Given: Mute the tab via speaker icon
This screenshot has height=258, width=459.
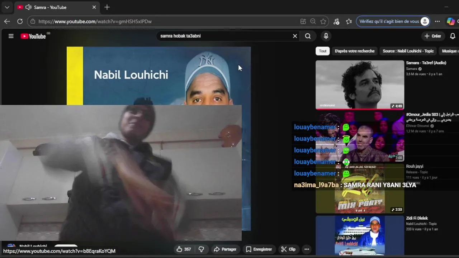Looking at the screenshot, I should point(28,7).
